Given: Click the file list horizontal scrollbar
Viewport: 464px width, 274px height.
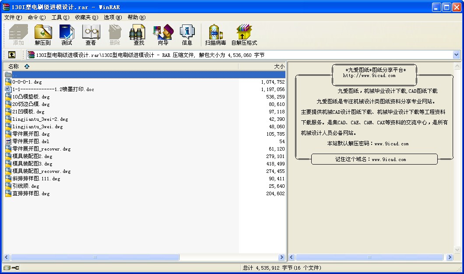Looking at the screenshot, I should (x=144, y=257).
